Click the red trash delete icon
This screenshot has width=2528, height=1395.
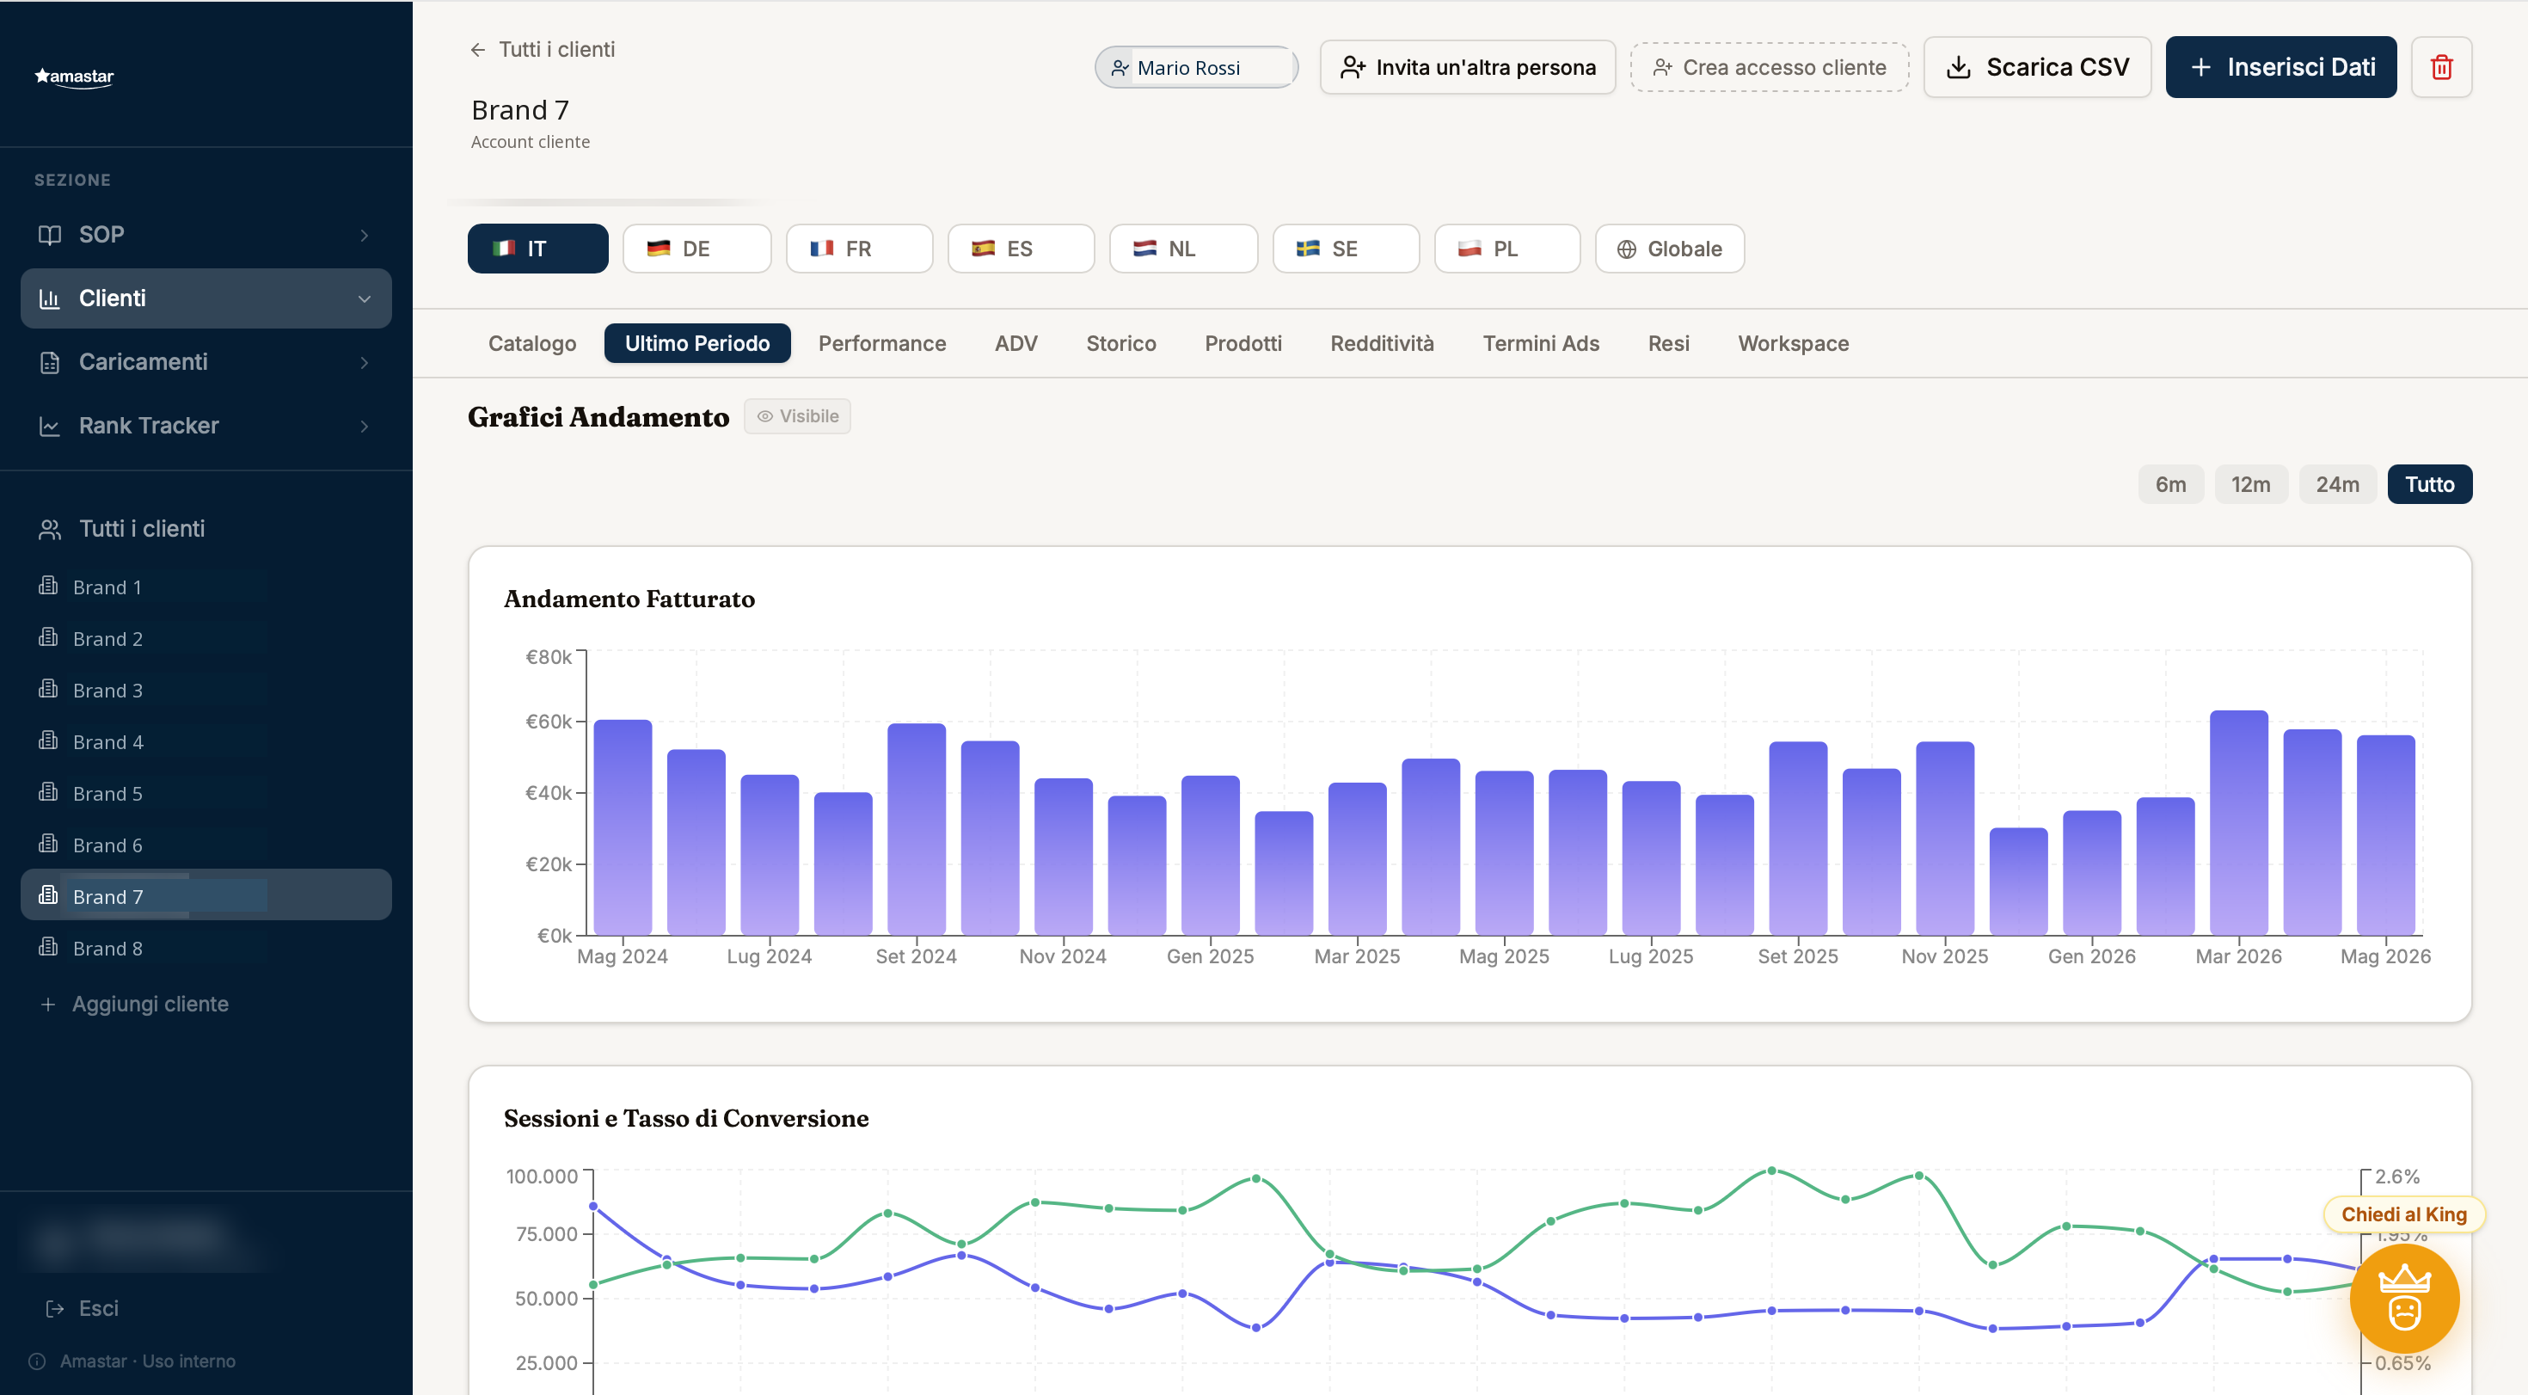tap(2440, 67)
